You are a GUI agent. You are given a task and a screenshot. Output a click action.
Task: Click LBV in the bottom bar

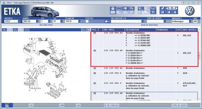click(x=78, y=105)
